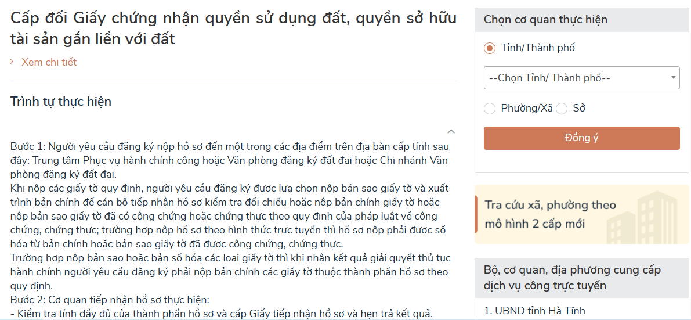
Task: Open Tra cứu xã, phường theo mô hình banner
Action: point(582,214)
